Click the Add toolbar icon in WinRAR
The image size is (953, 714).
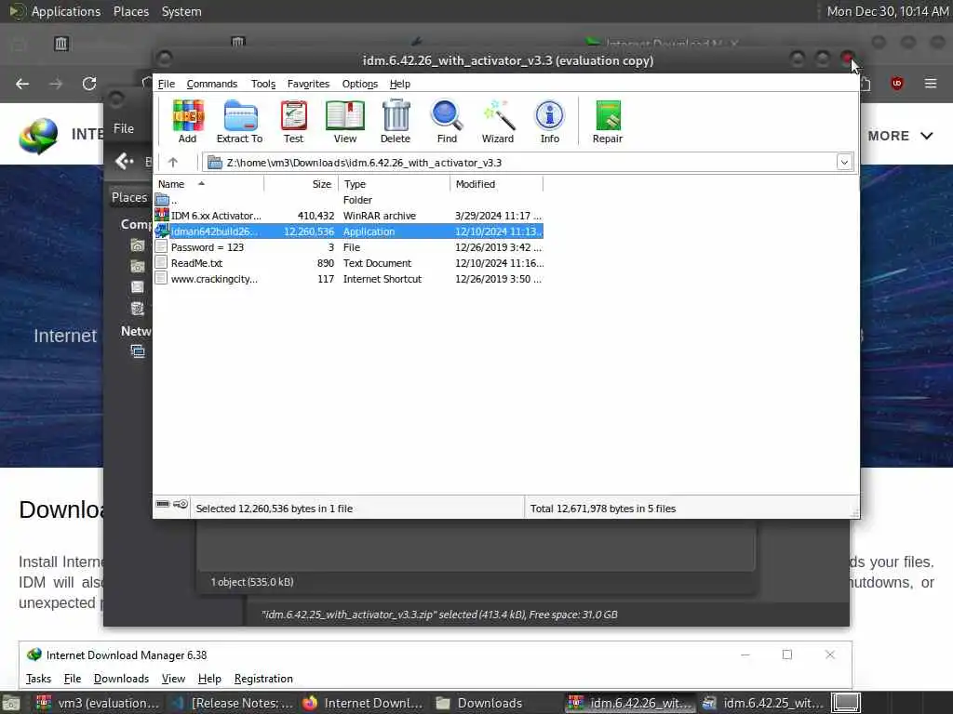[x=188, y=122]
